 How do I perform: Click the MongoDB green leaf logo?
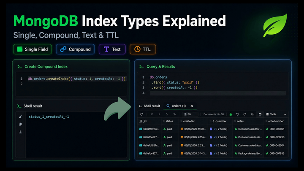click(275, 25)
